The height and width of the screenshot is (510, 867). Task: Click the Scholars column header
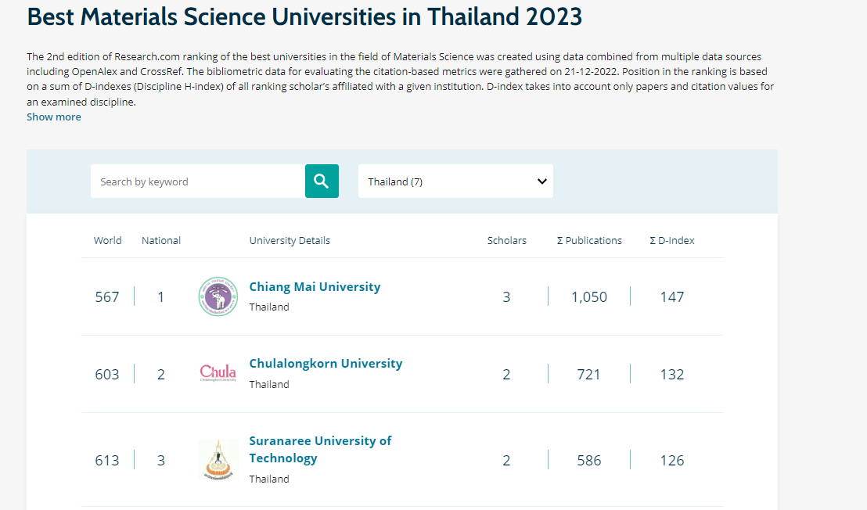pos(506,240)
